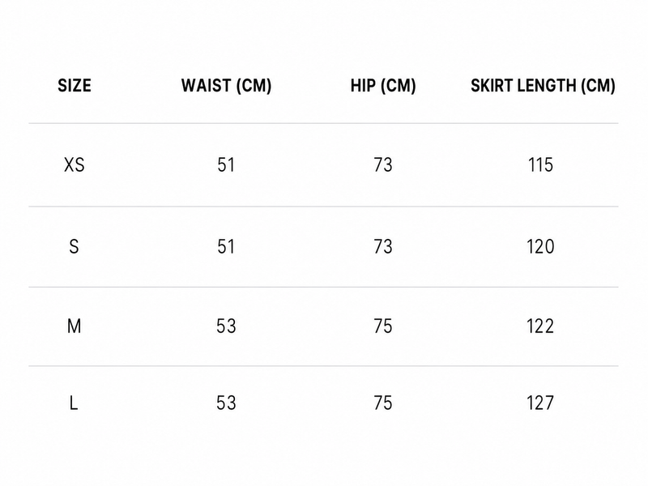Click the skirt length value 120

point(540,247)
